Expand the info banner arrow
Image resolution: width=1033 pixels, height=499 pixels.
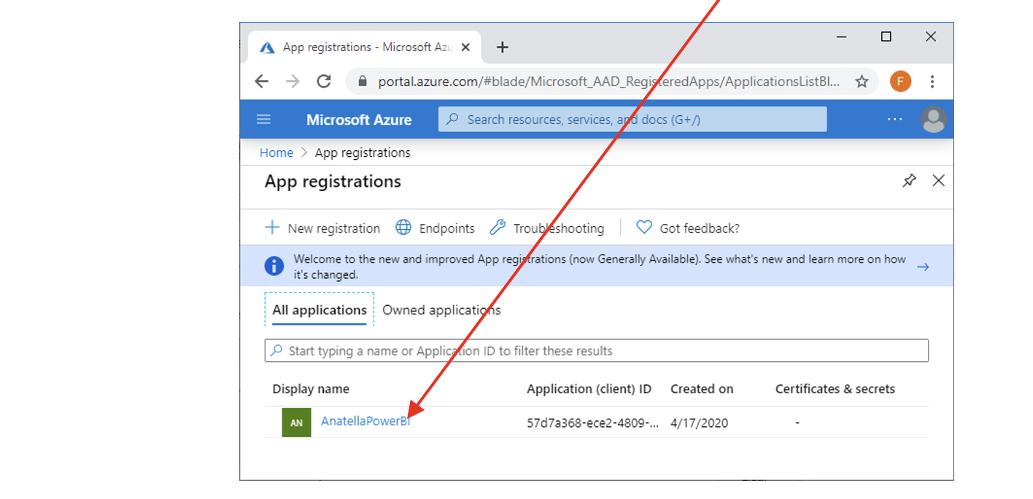923,267
